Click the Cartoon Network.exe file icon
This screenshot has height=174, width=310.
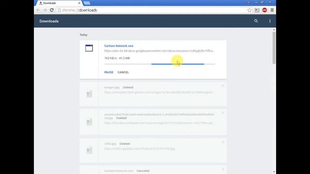point(89,48)
